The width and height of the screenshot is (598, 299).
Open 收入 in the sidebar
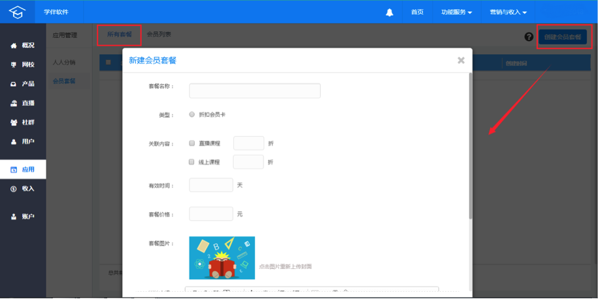23,189
